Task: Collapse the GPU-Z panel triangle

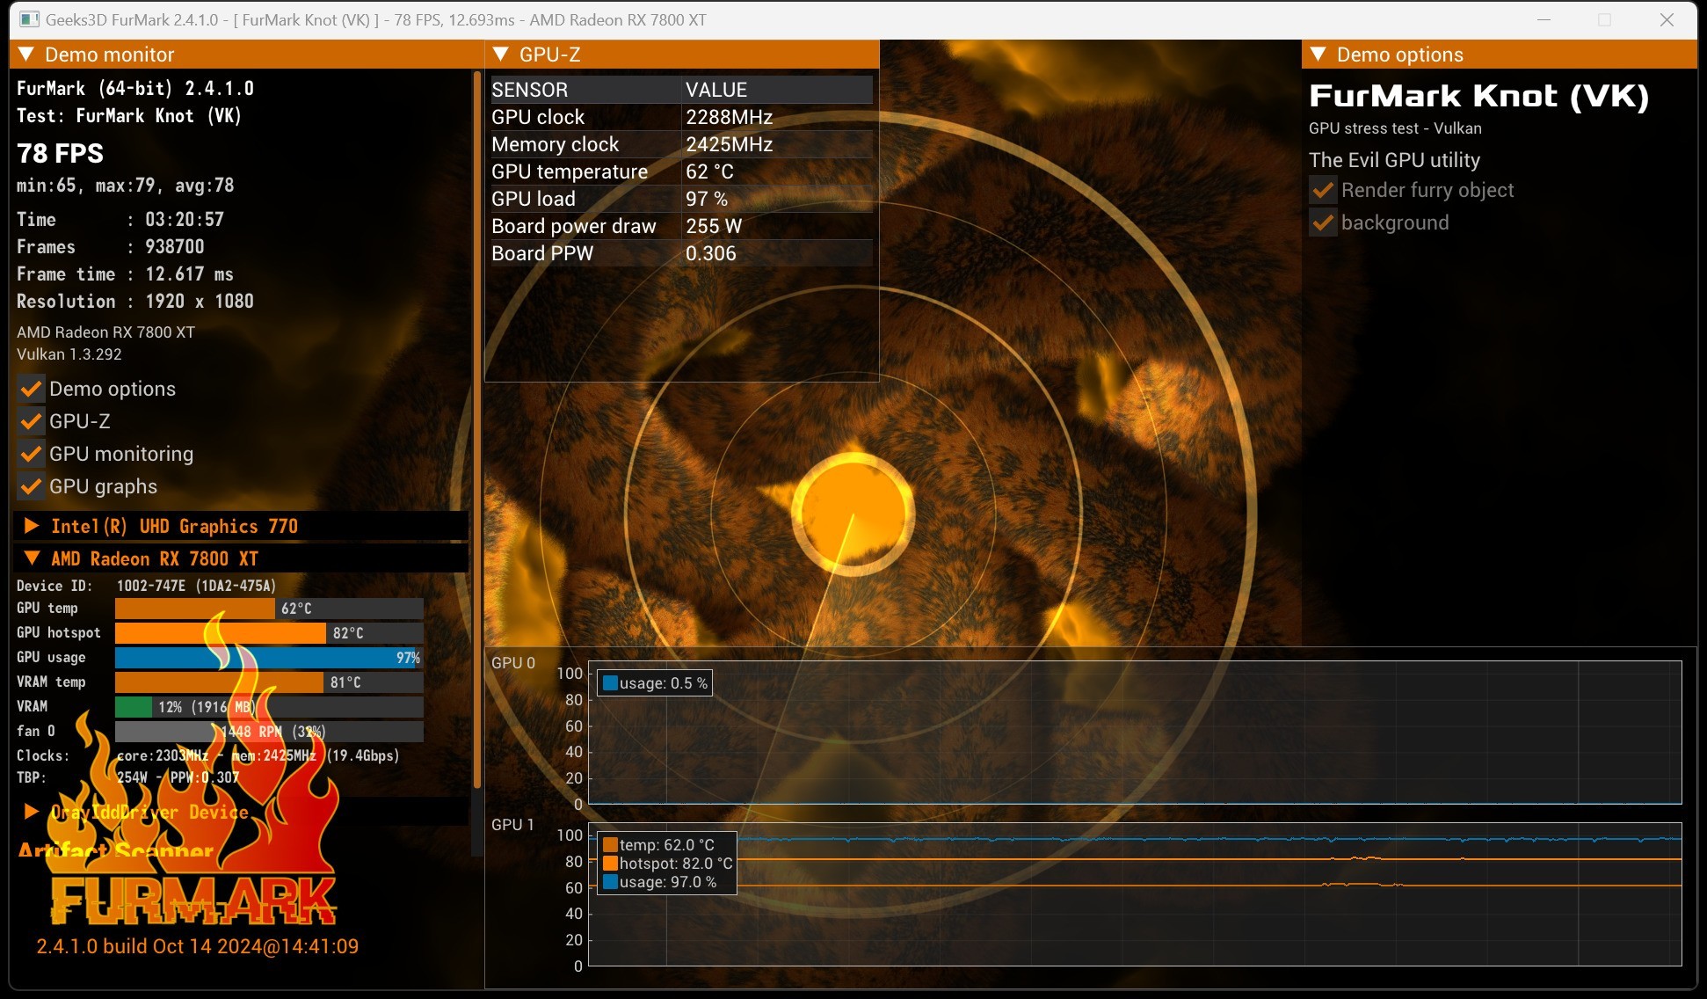Action: click(x=501, y=55)
